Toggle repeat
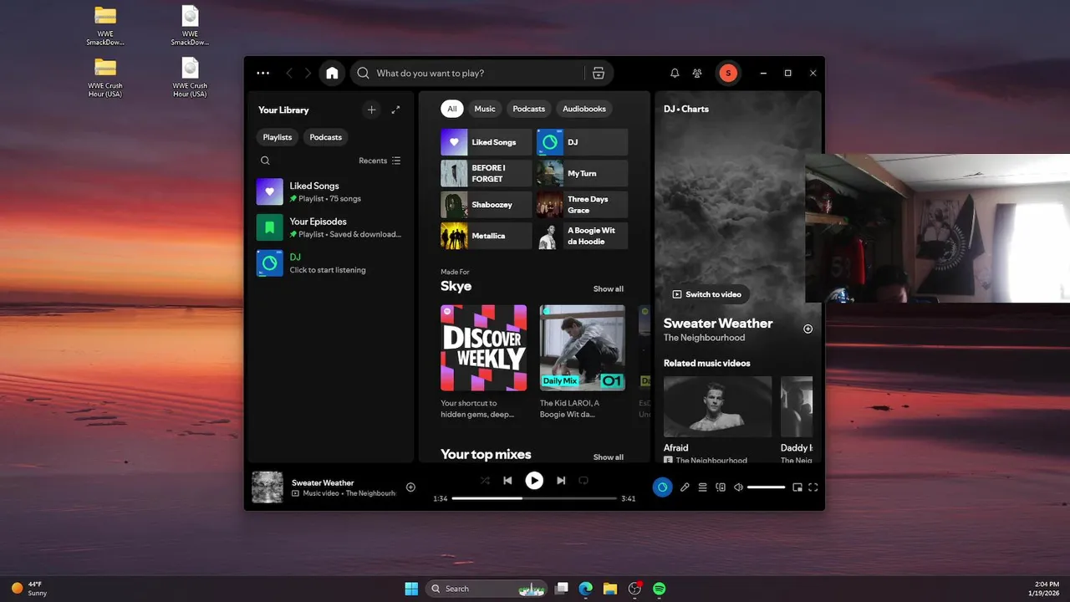Viewport: 1070px width, 602px height. point(583,481)
